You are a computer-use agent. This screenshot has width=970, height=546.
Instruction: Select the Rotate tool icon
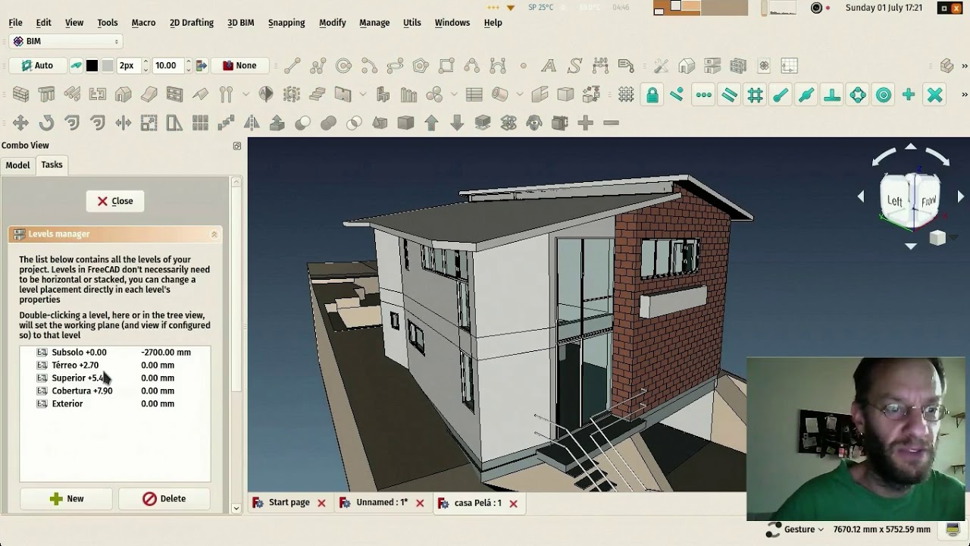point(46,123)
